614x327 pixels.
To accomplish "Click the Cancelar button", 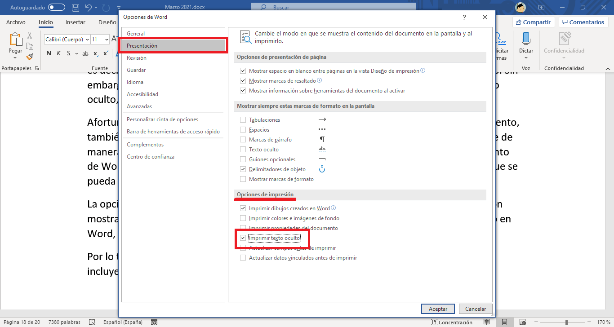I will click(476, 309).
